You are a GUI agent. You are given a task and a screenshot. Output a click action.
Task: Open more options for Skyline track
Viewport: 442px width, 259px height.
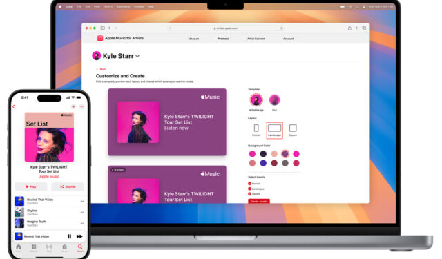(82, 212)
